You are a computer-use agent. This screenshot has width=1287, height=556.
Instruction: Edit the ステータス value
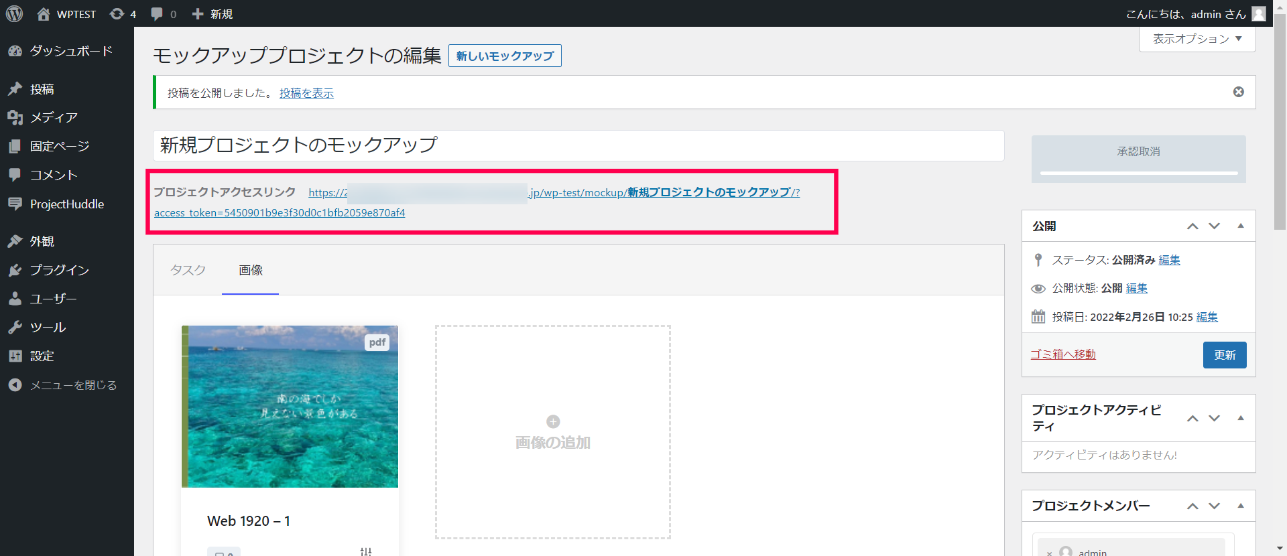[x=1169, y=260]
